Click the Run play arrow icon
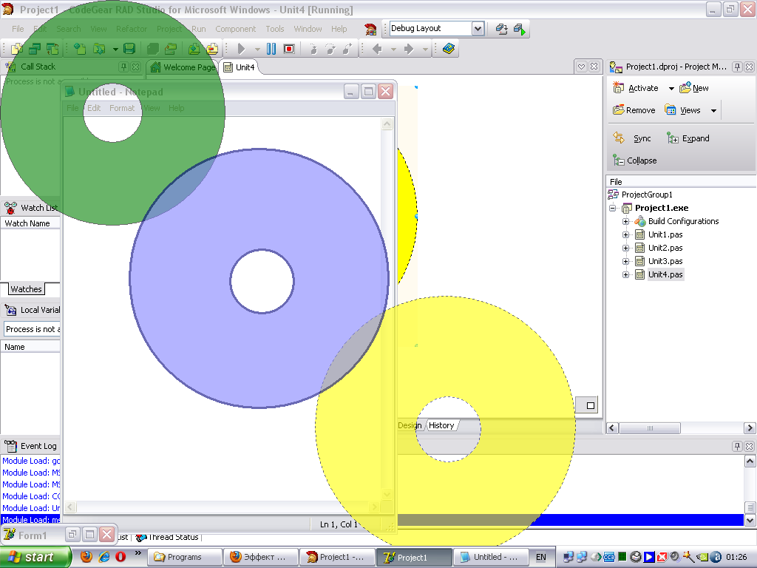The width and height of the screenshot is (757, 568). [x=241, y=49]
